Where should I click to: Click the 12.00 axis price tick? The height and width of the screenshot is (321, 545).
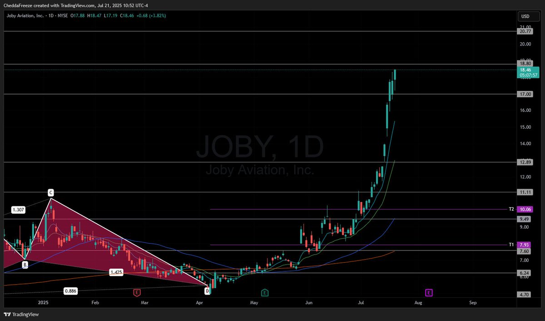(x=525, y=177)
